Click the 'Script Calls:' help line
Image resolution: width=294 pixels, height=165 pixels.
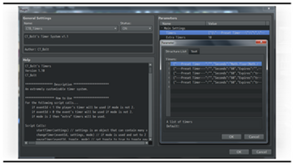pos(36,125)
